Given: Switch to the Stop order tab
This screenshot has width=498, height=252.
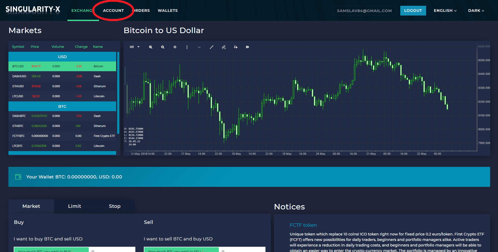Looking at the screenshot, I should [115, 206].
